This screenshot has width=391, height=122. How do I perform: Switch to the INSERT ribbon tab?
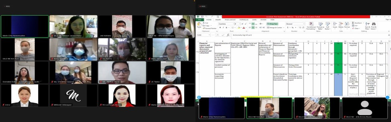pyautogui.click(x=218, y=20)
